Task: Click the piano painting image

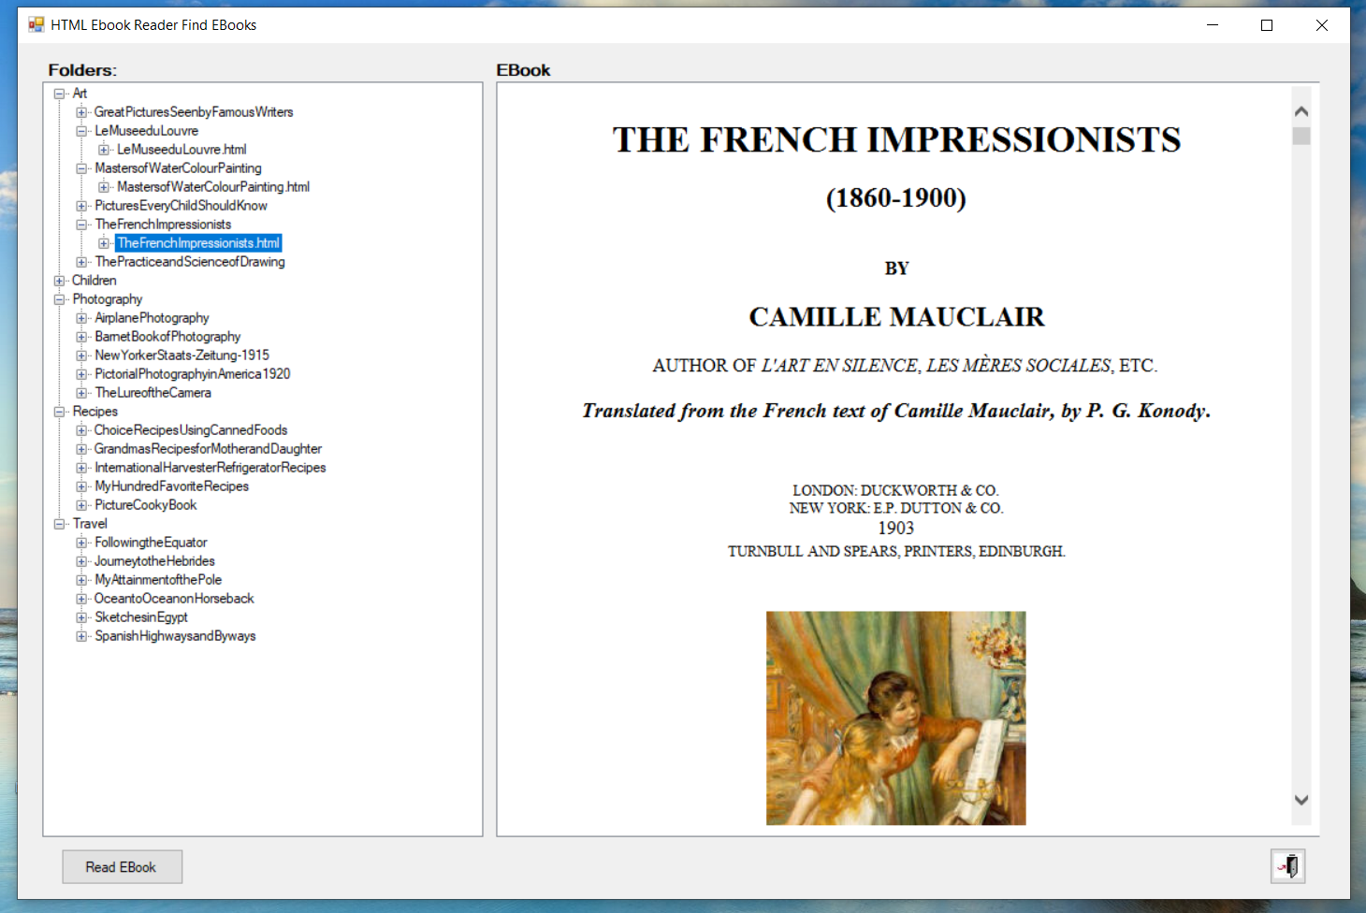Action: pyautogui.click(x=895, y=718)
